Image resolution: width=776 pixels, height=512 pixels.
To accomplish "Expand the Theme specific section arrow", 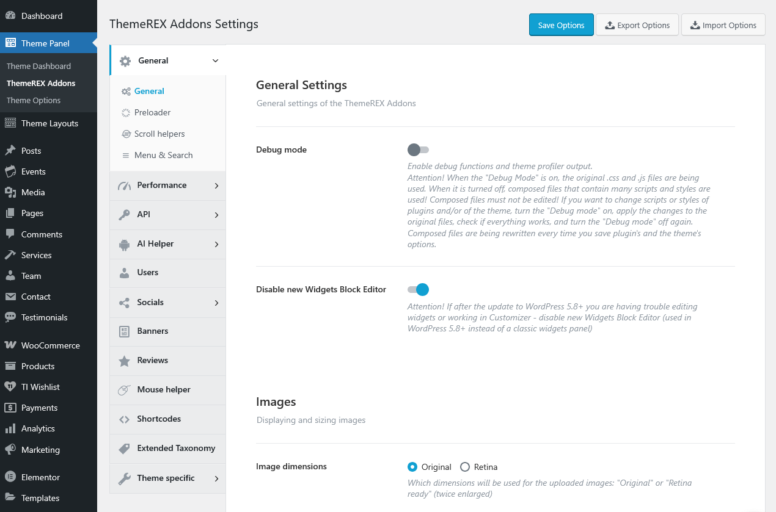I will tap(216, 478).
